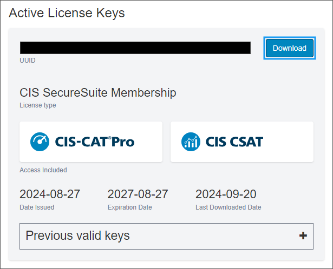
Task: Click the Last Downloaded Date caption
Action: 228,207
